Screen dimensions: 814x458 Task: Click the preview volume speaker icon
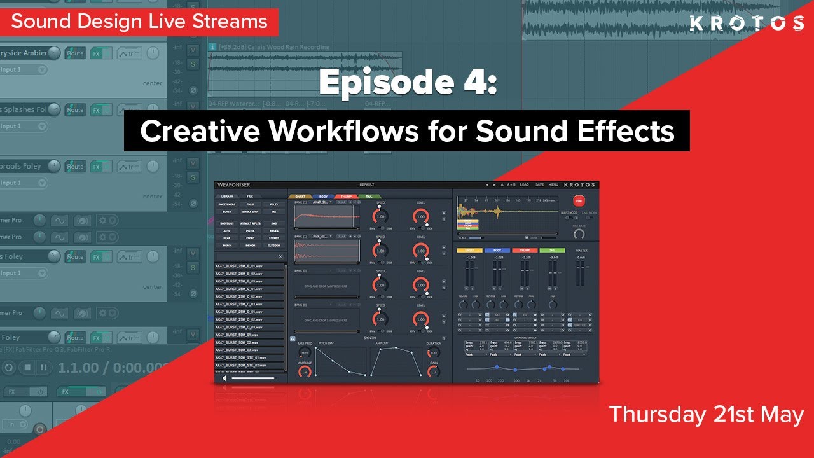tap(224, 378)
